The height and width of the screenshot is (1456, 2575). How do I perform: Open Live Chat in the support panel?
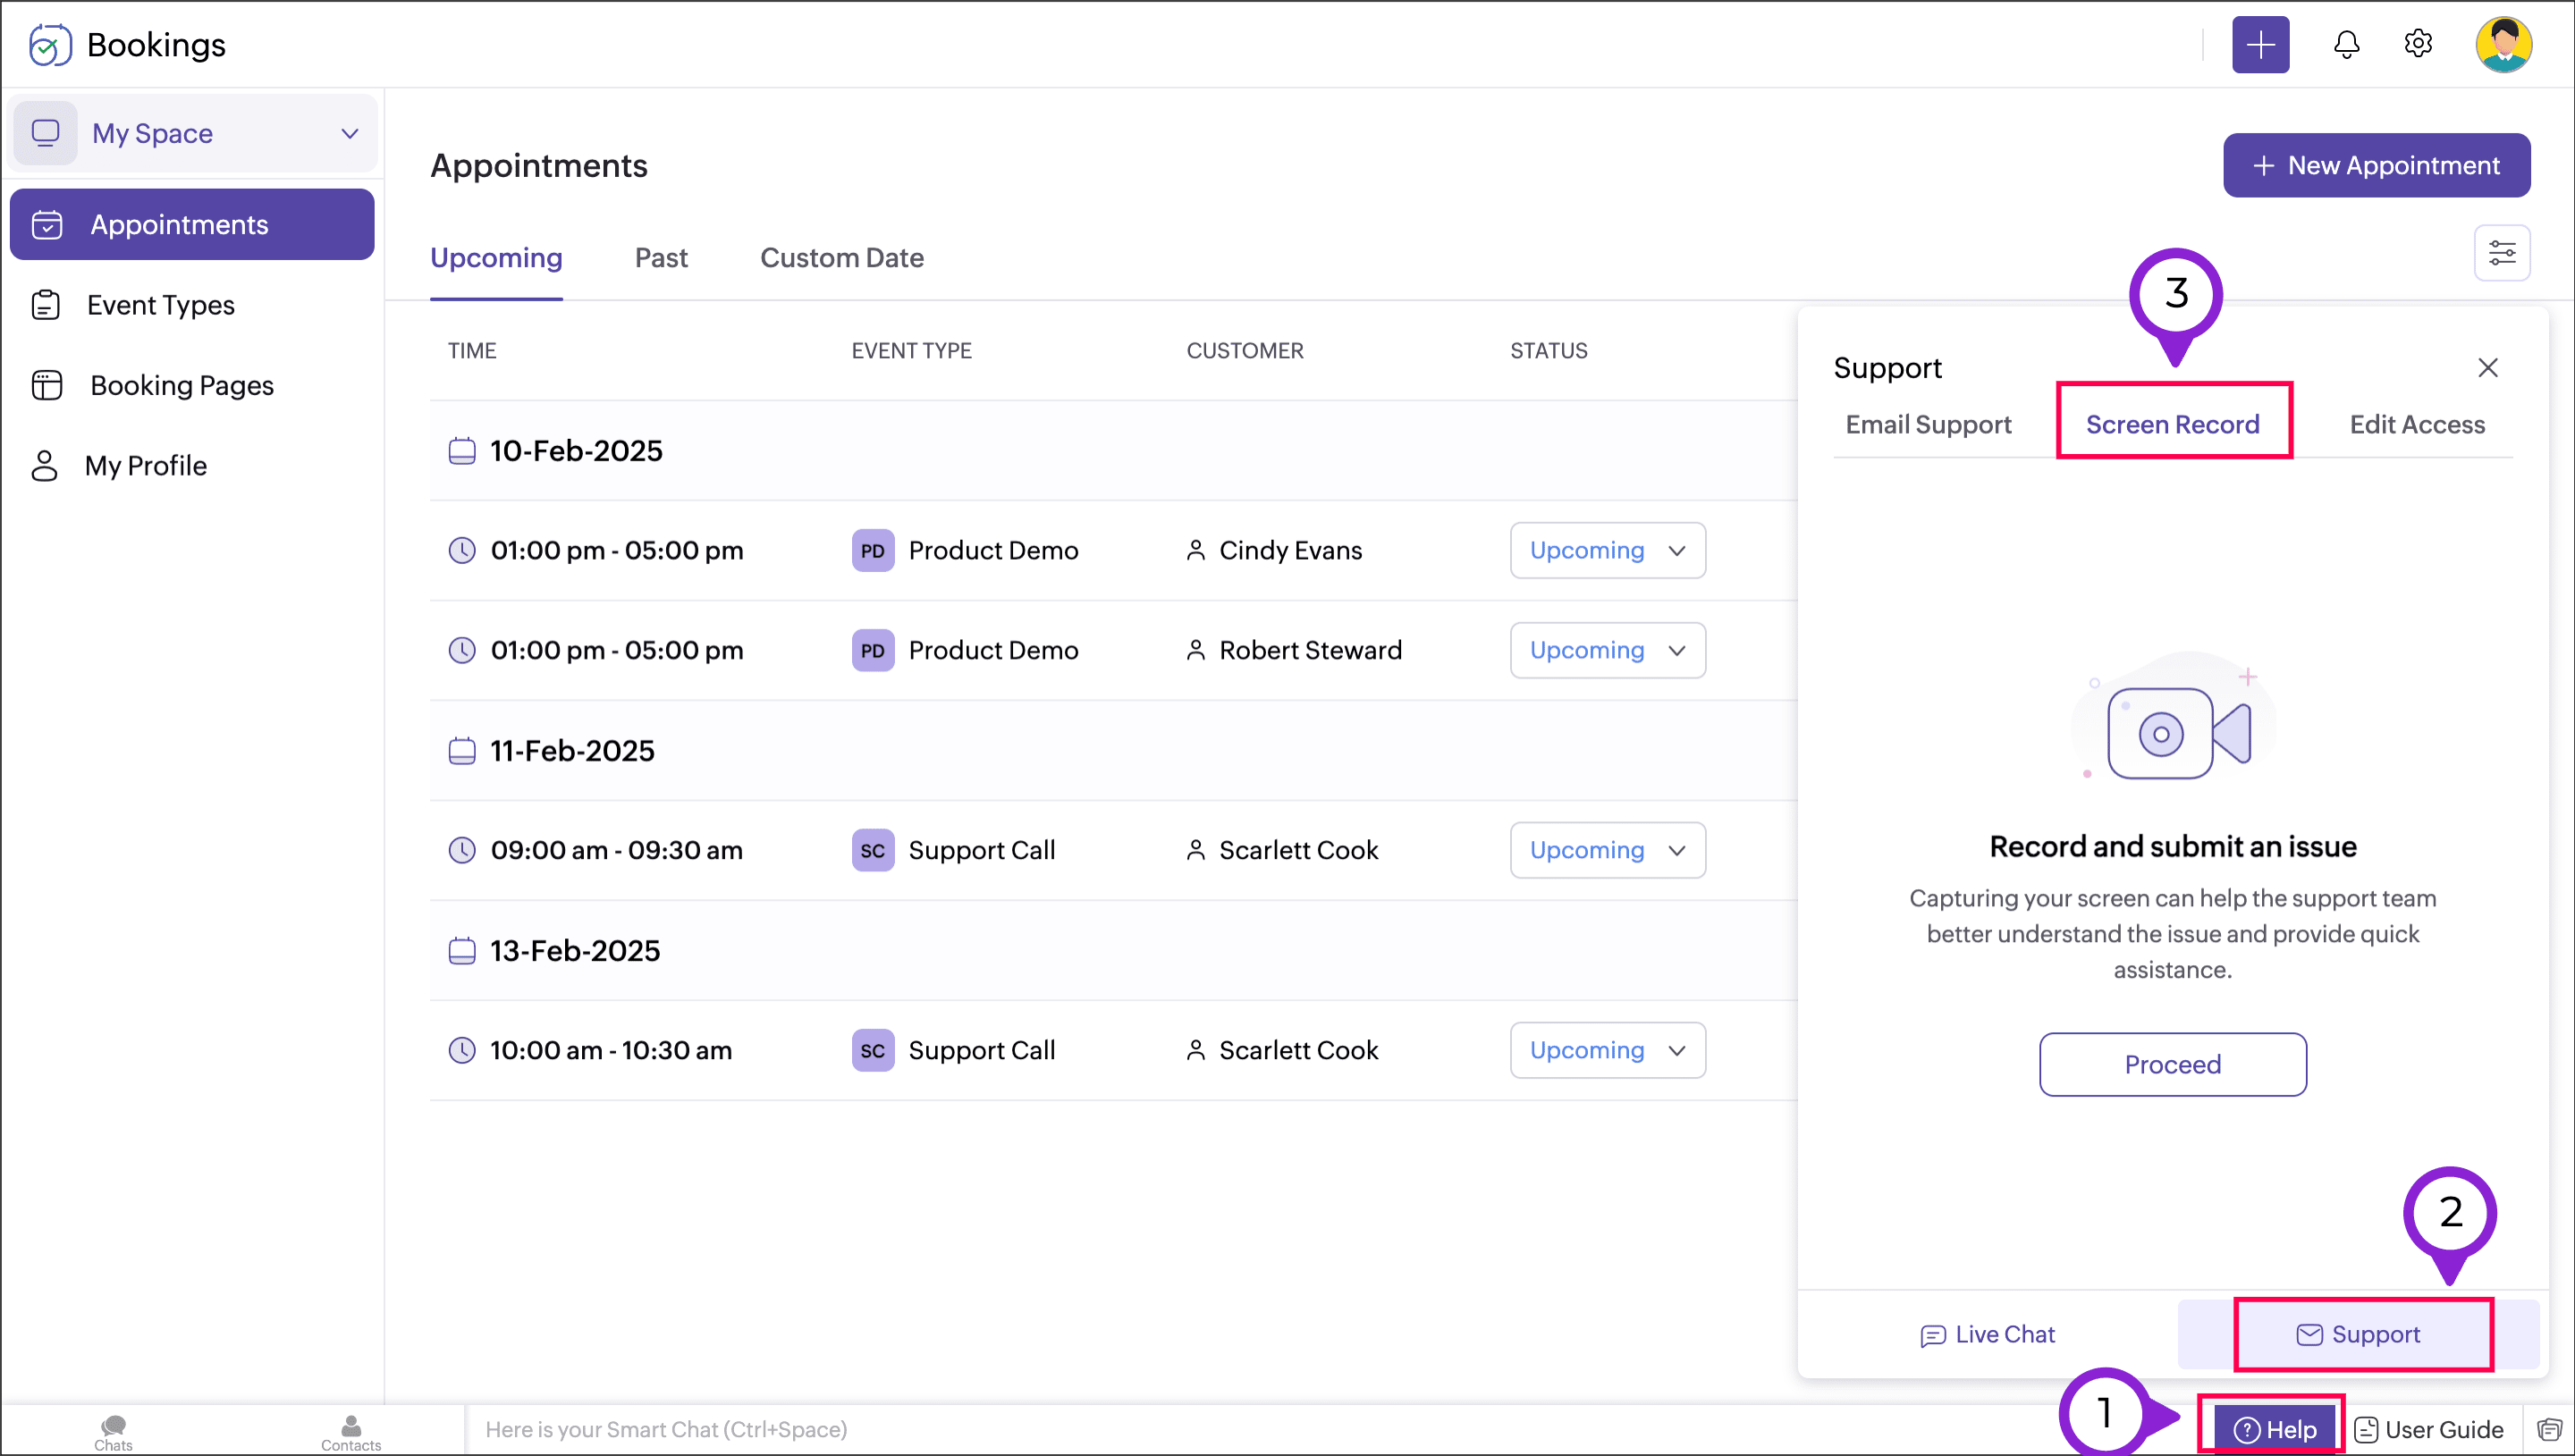1987,1334
